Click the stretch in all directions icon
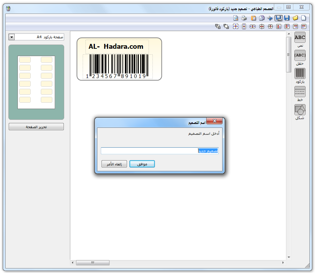Screen dimensions: 315x273 point(236,26)
